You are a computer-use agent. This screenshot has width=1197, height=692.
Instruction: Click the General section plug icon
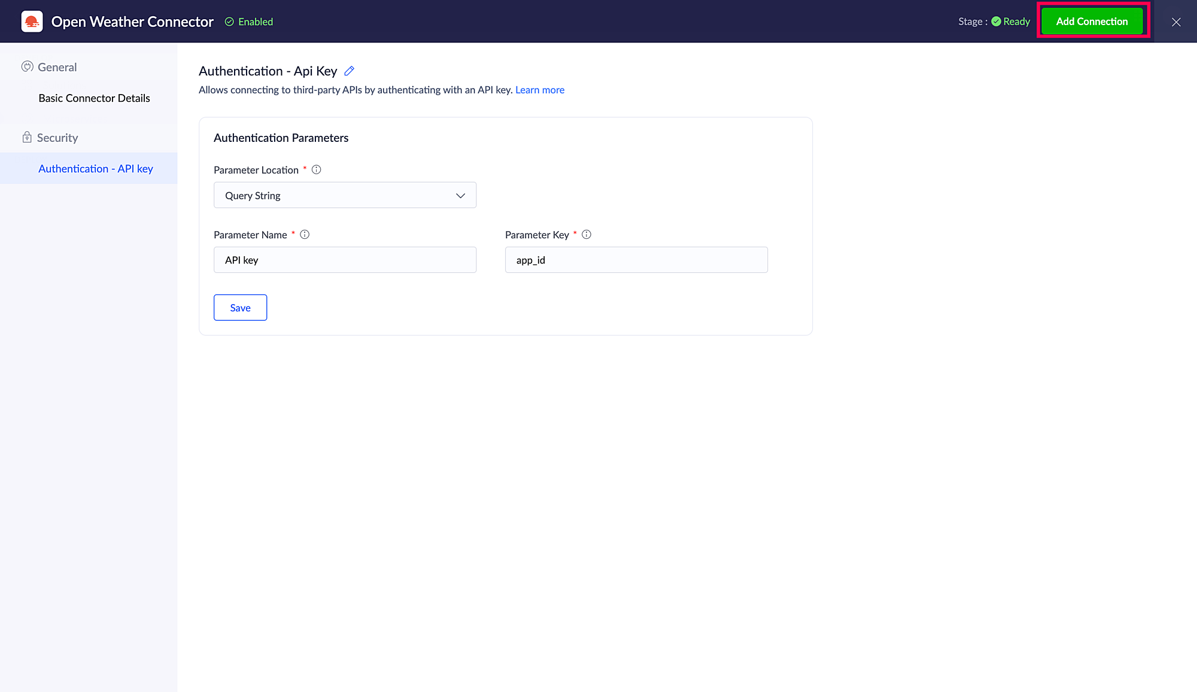pyautogui.click(x=27, y=66)
